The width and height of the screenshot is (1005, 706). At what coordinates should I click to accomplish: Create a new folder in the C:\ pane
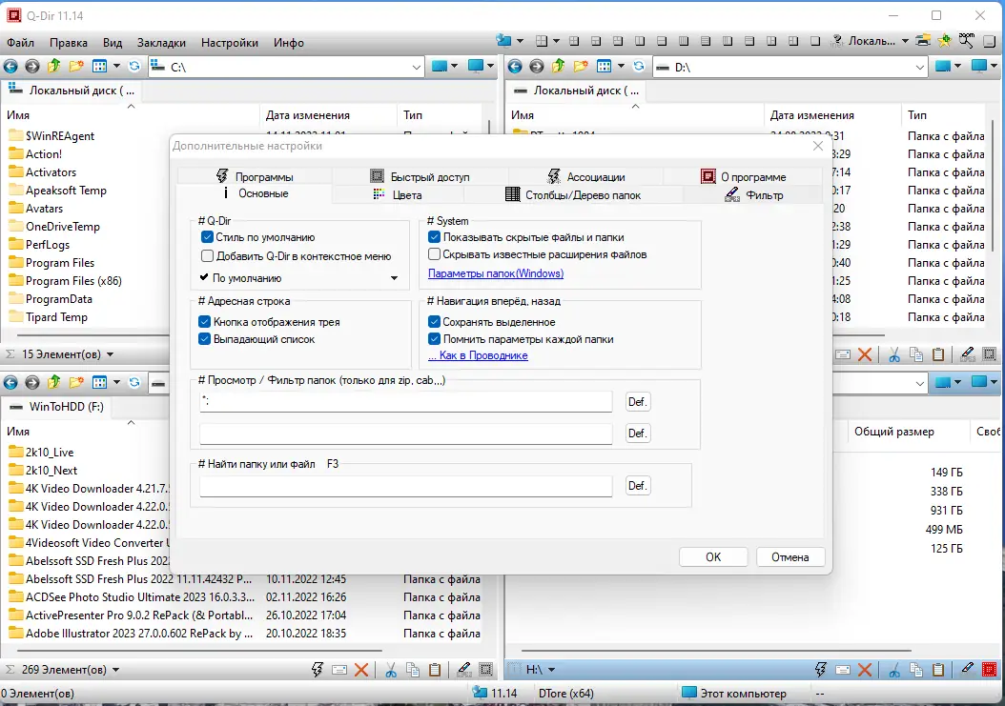click(76, 66)
